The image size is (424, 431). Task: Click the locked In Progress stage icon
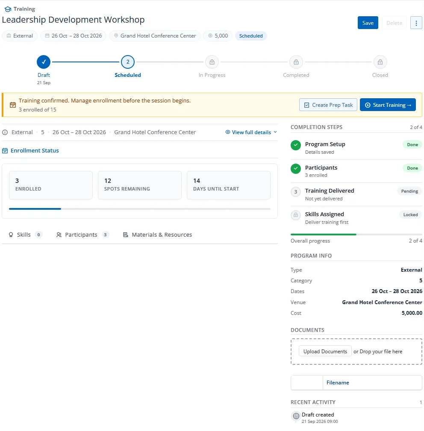[x=212, y=62]
